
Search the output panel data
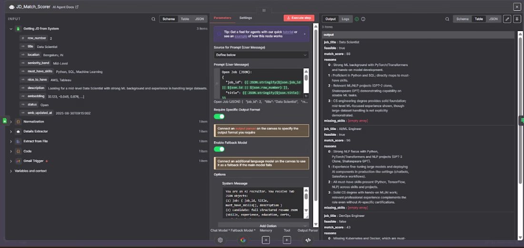coord(447,19)
